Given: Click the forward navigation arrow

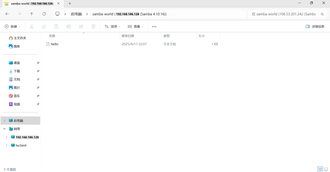Looking at the screenshot, I should pos(19,14).
